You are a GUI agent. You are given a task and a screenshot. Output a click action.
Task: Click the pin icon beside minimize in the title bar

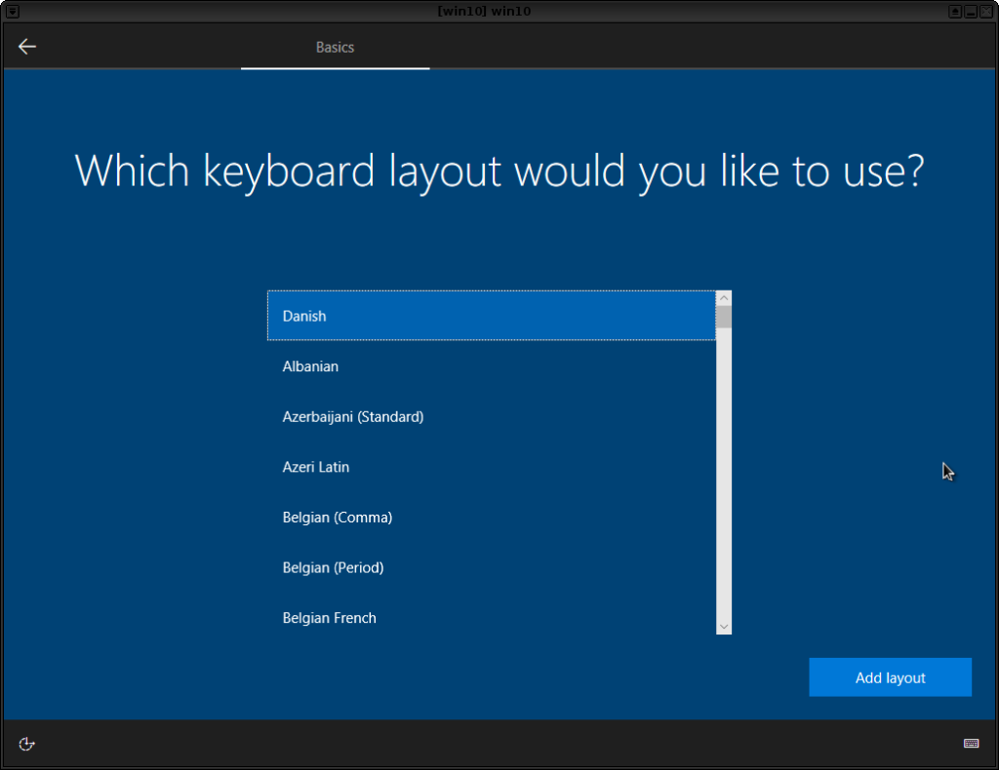click(x=955, y=12)
